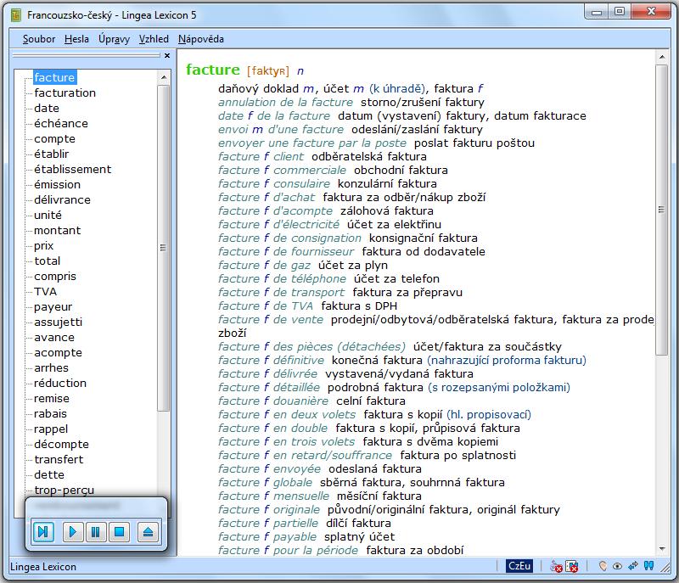Click the phrase 'facture f mensuelle'

(x=273, y=496)
